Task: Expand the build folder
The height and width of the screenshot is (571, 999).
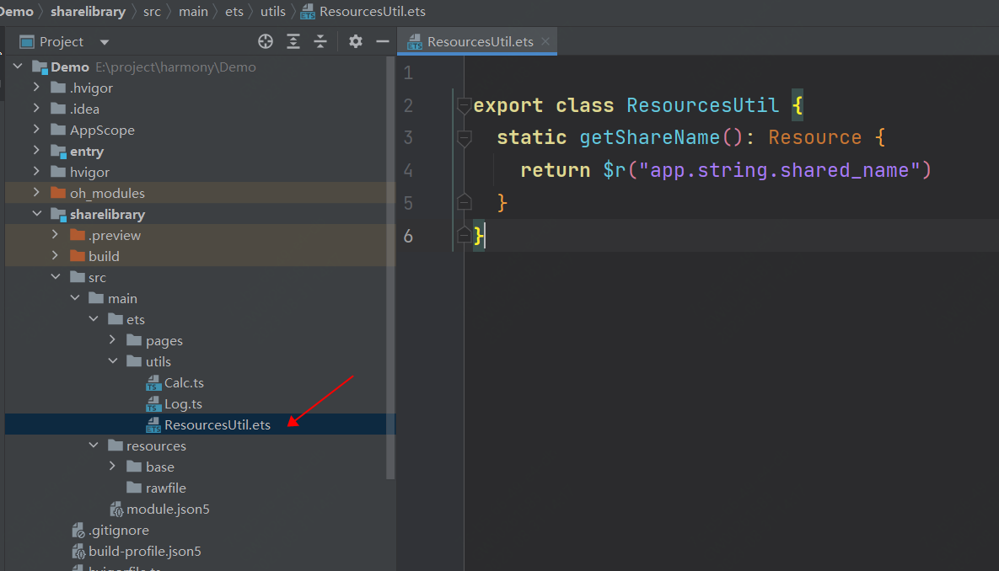Action: [x=56, y=256]
